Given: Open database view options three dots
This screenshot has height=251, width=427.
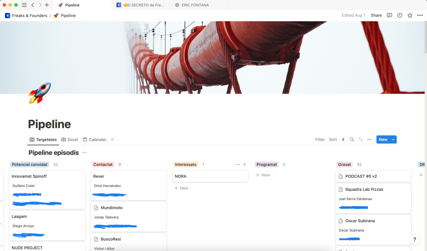Looking at the screenshot, I should tap(369, 140).
